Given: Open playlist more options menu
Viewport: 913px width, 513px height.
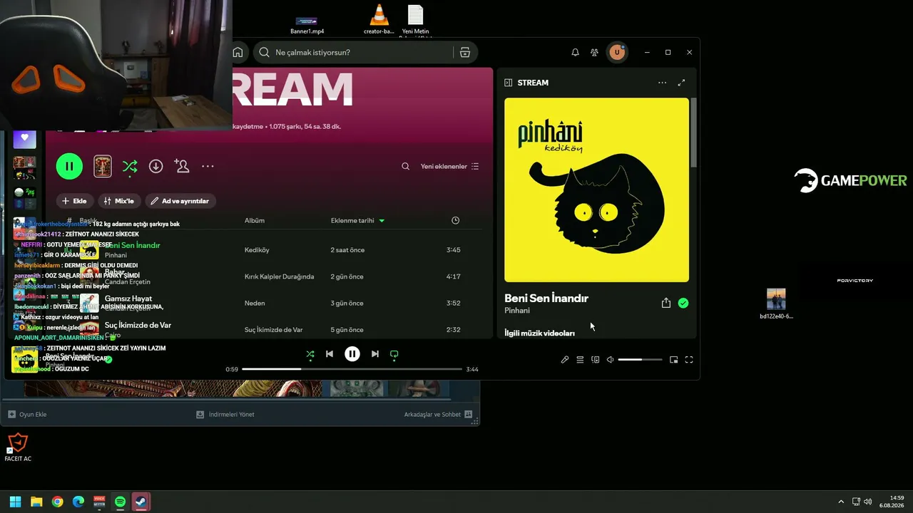Looking at the screenshot, I should [x=208, y=166].
